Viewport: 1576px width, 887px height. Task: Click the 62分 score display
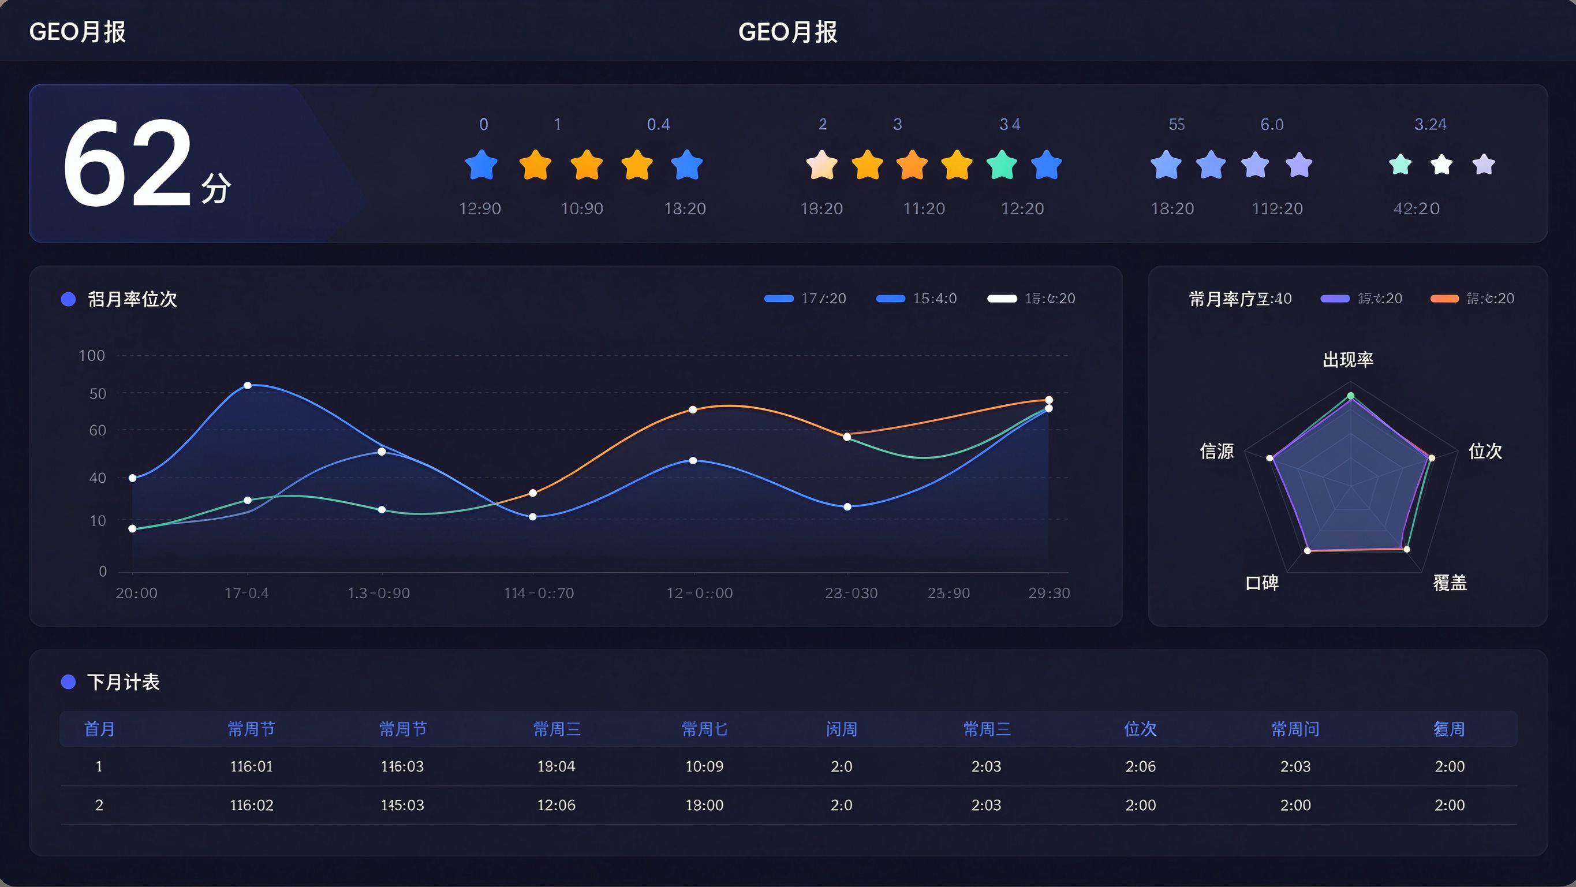tap(147, 162)
